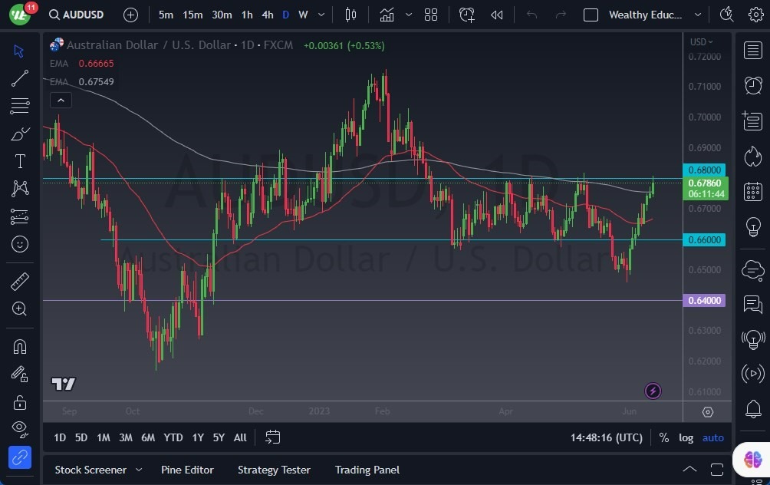Viewport: 770px width, 485px height.
Task: Select the trend line drawing tool
Action: coord(19,78)
